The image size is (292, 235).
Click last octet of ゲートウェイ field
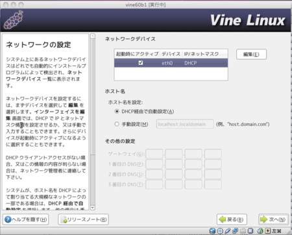click(213, 154)
